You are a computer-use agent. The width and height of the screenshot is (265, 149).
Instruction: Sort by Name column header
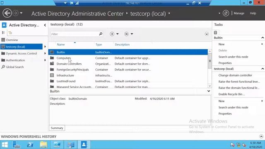coord(61,45)
